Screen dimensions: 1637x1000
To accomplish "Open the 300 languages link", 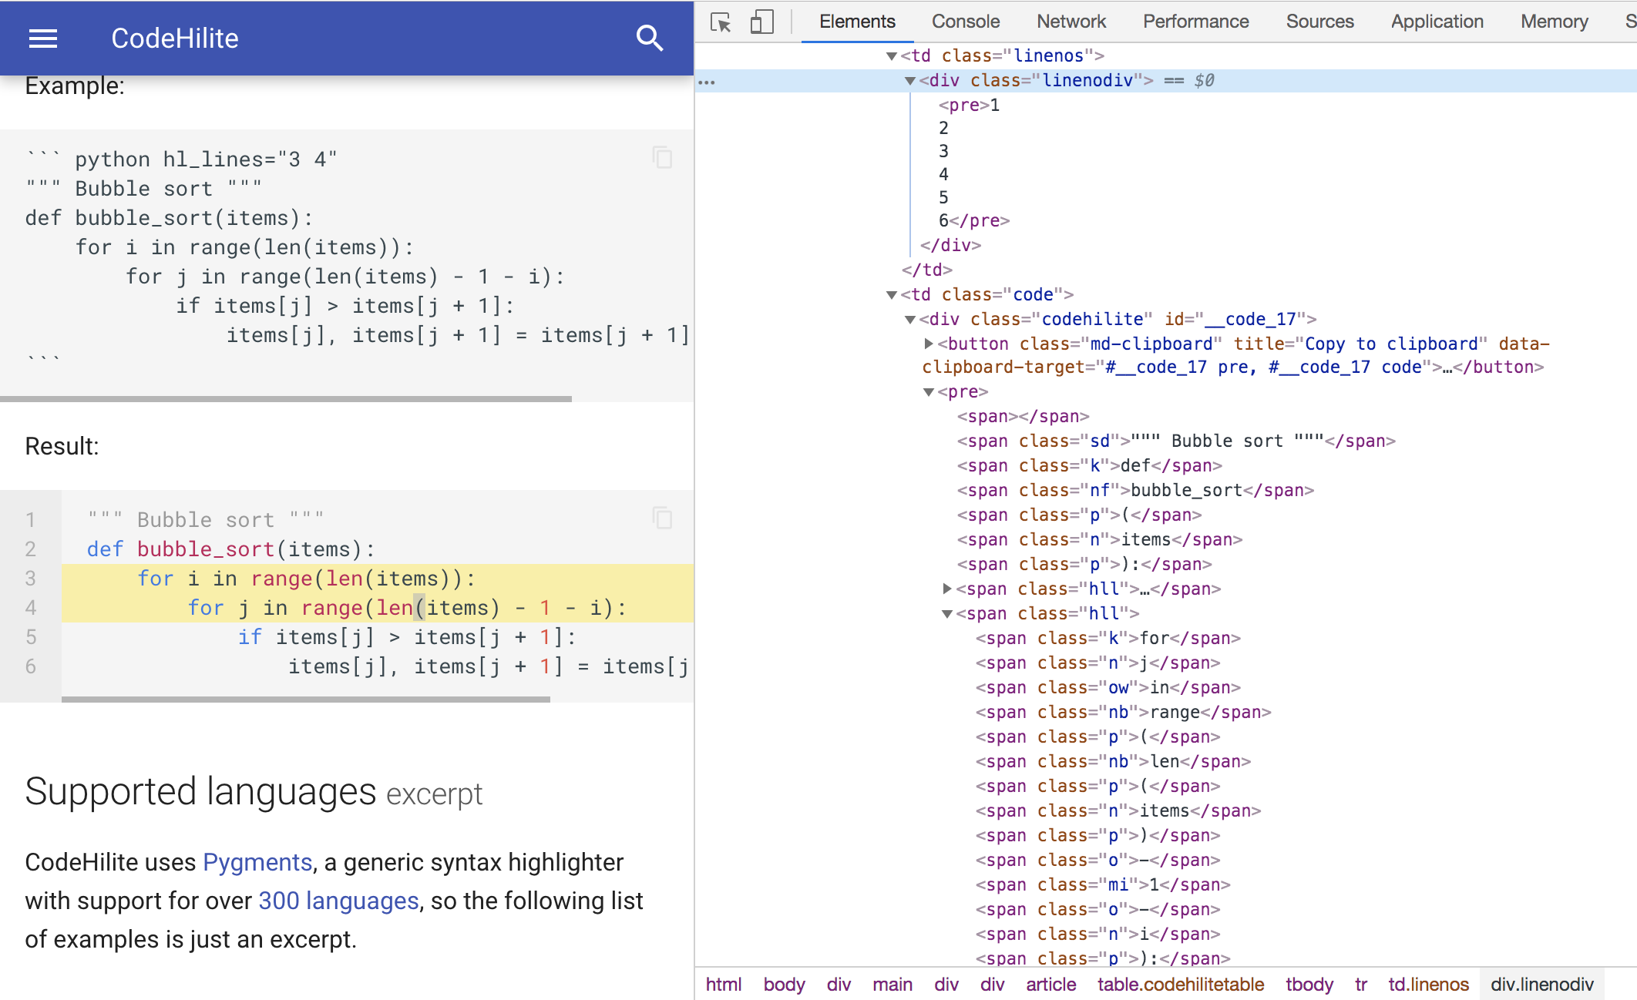I will [338, 900].
